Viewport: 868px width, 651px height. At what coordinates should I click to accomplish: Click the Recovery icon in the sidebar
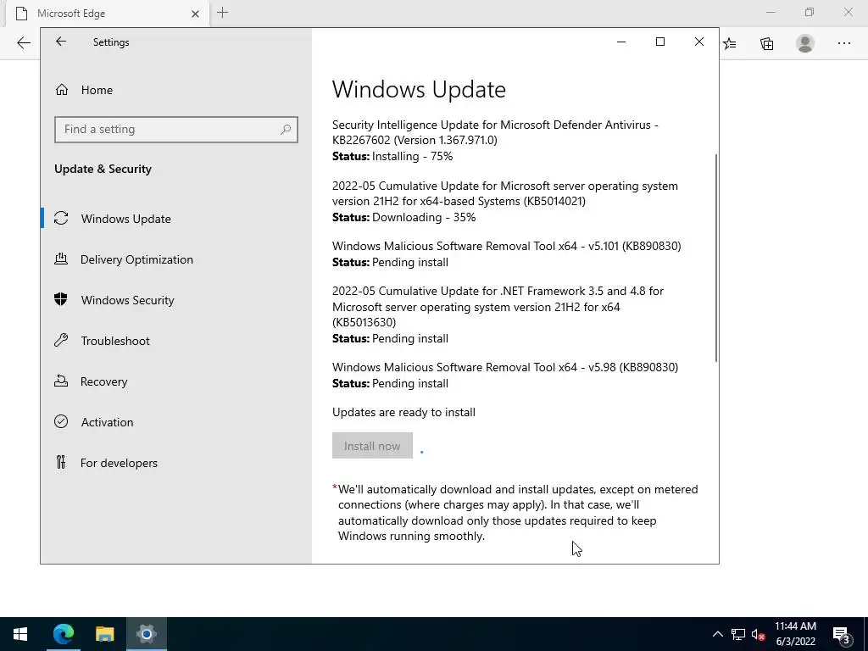[x=61, y=381]
